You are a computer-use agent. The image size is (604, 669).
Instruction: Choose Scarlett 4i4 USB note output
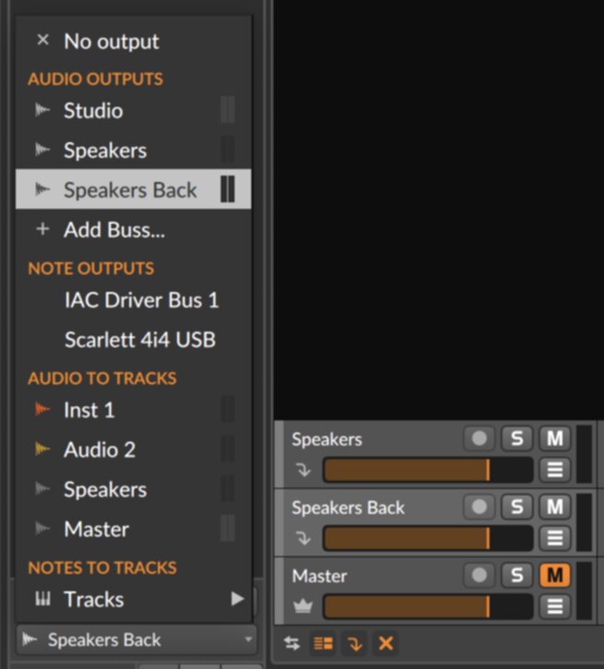[134, 340]
